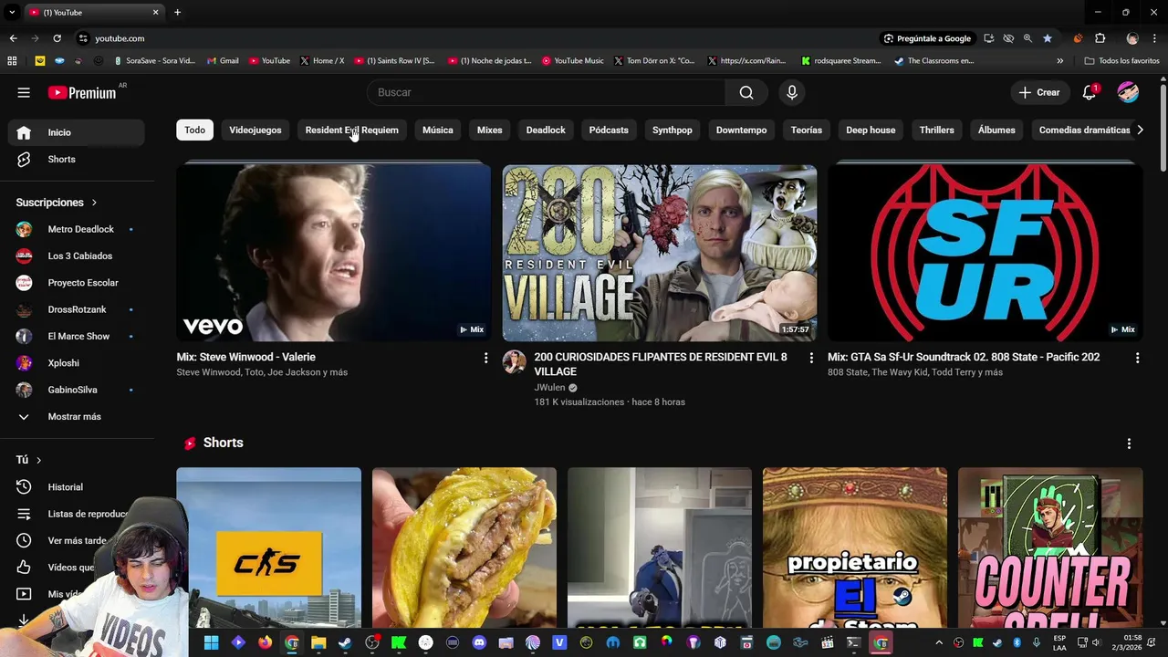Click the Crear button
The width and height of the screenshot is (1168, 657).
click(x=1039, y=92)
